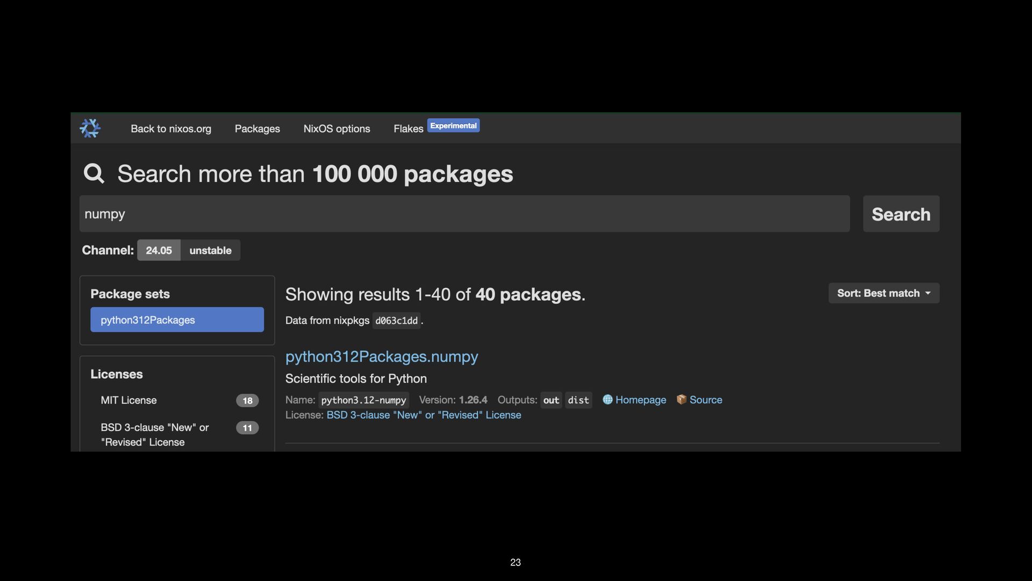This screenshot has height=581, width=1032.
Task: Click slide page number 23
Action: click(x=515, y=562)
